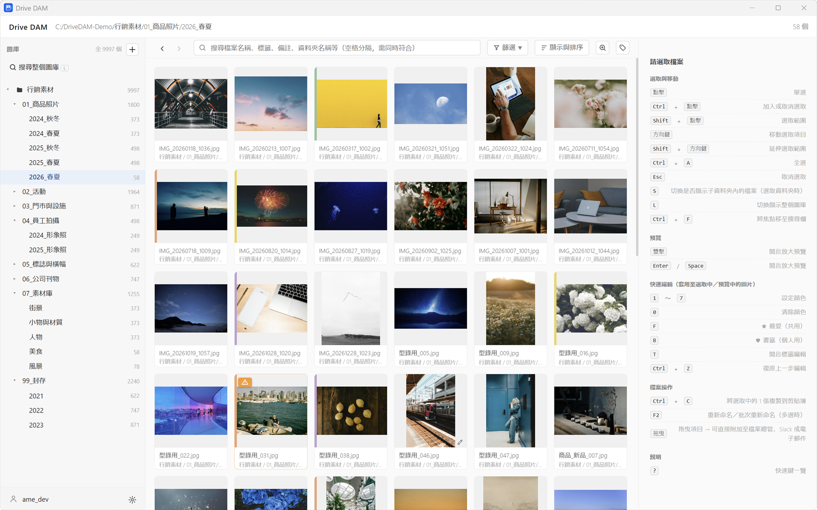Open the 2025_形象照 folder
This screenshot has height=510, width=817.
pyautogui.click(x=73, y=250)
